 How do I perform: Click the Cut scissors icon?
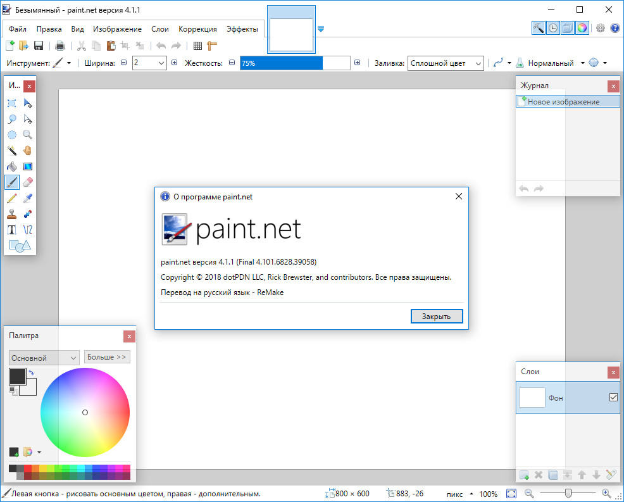click(82, 46)
